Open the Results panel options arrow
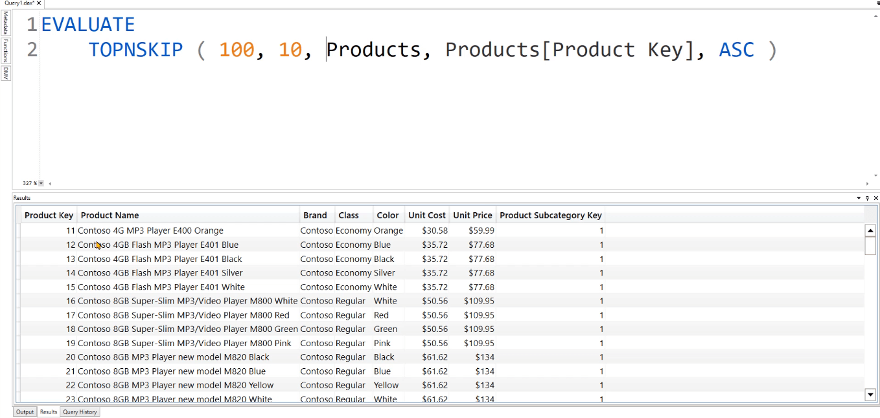Screen dimensions: 880x418 click(x=859, y=198)
